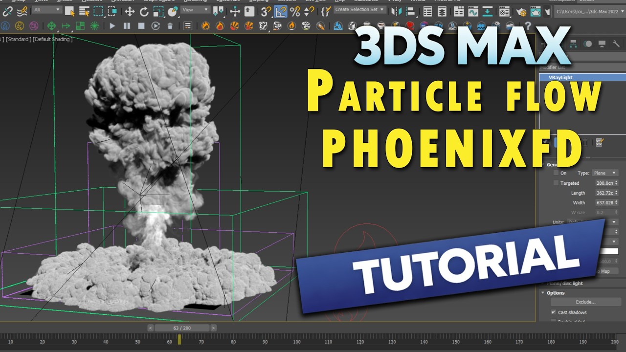Enable the 'On' checkbox for light
626x352 pixels.
(556, 173)
